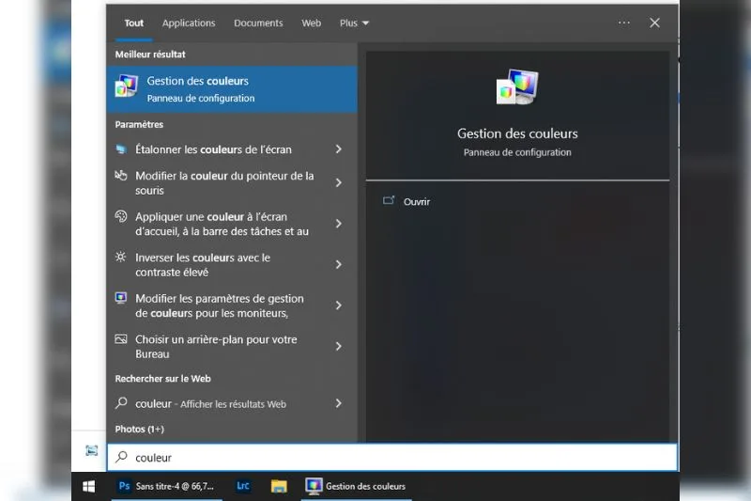Switch to Gestion des couleurs taskbar window
This screenshot has width=751, height=501.
click(356, 487)
